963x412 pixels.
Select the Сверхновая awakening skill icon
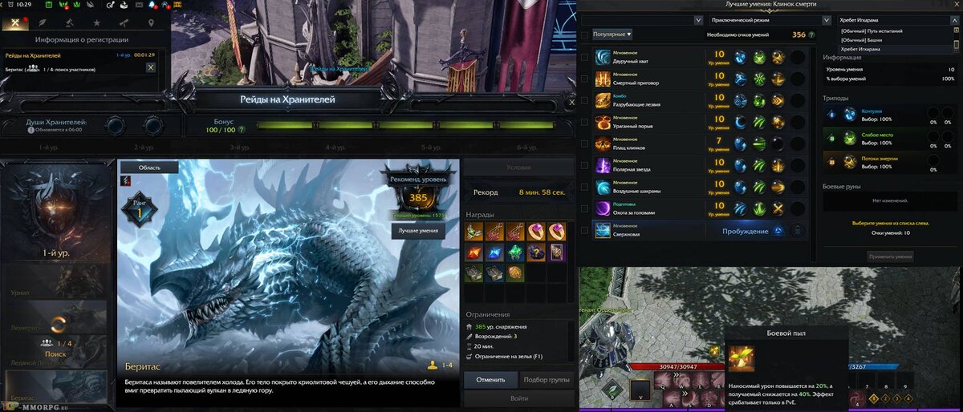coord(603,231)
